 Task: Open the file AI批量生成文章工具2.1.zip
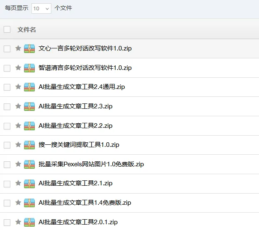click(75, 183)
